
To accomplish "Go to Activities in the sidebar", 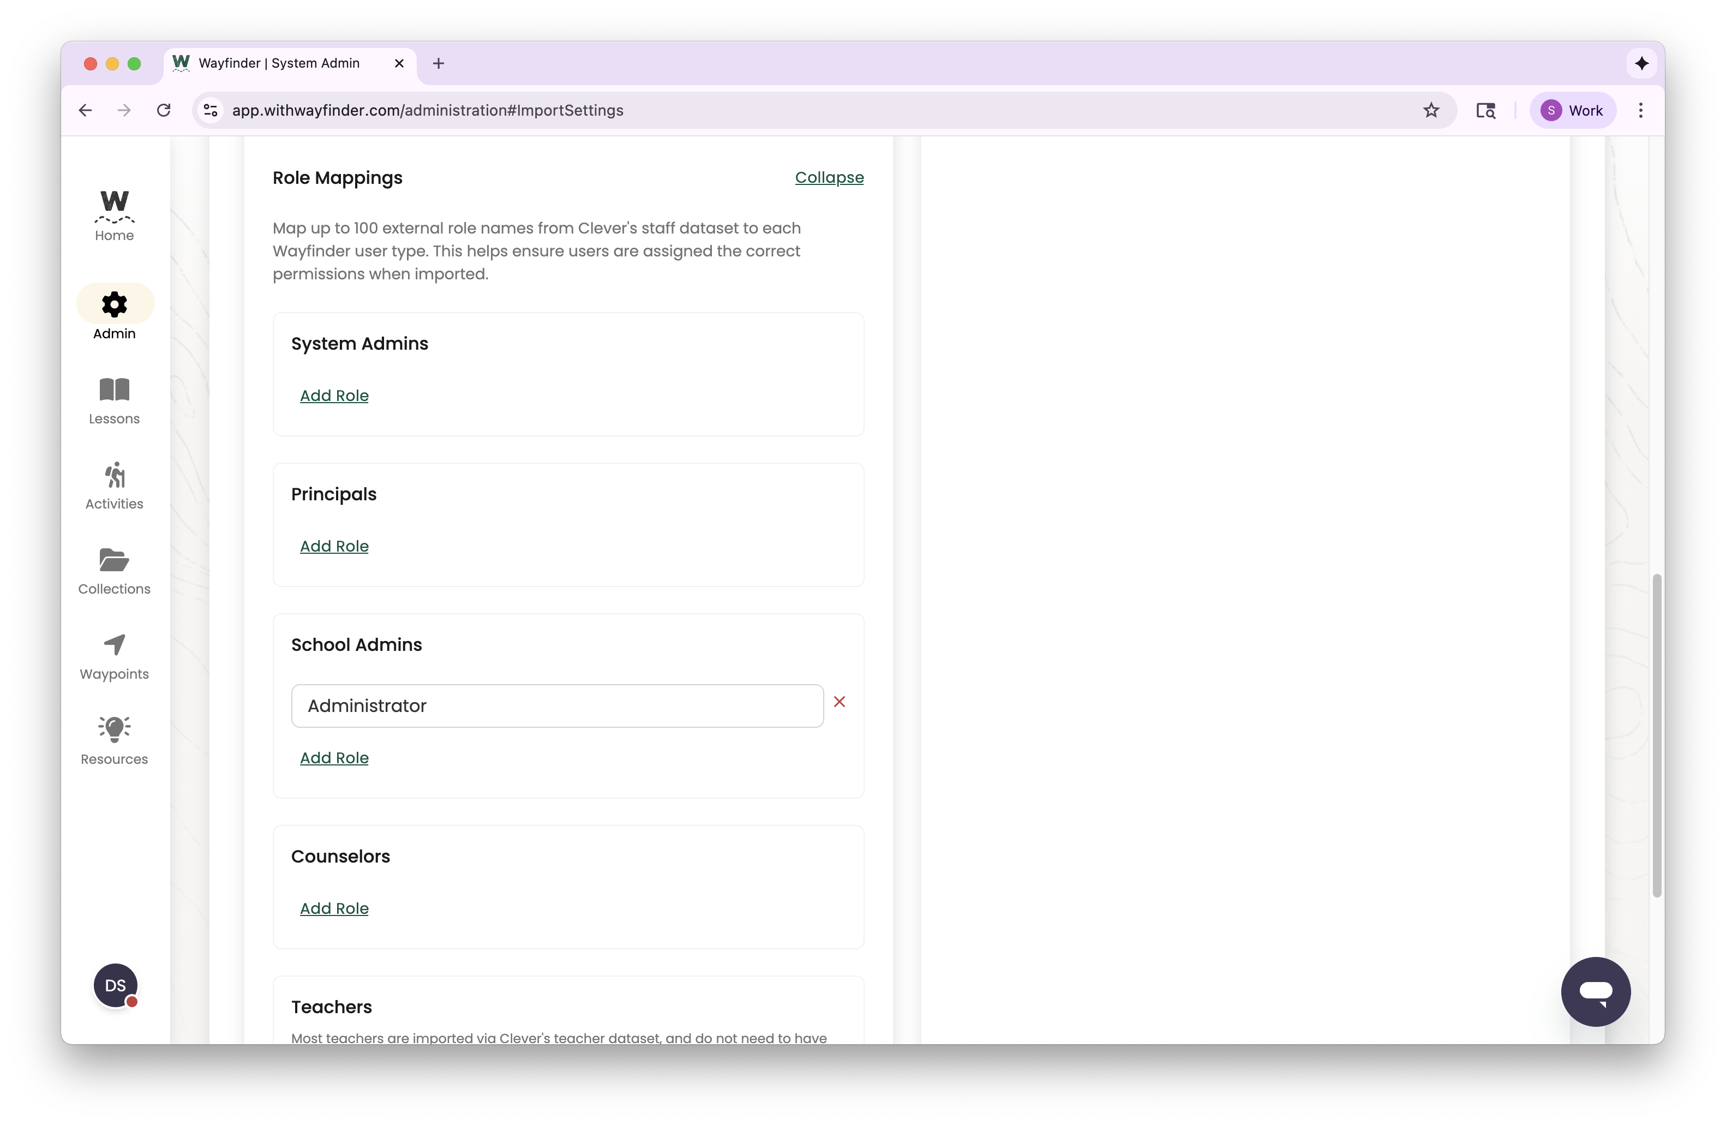I will click(x=115, y=486).
